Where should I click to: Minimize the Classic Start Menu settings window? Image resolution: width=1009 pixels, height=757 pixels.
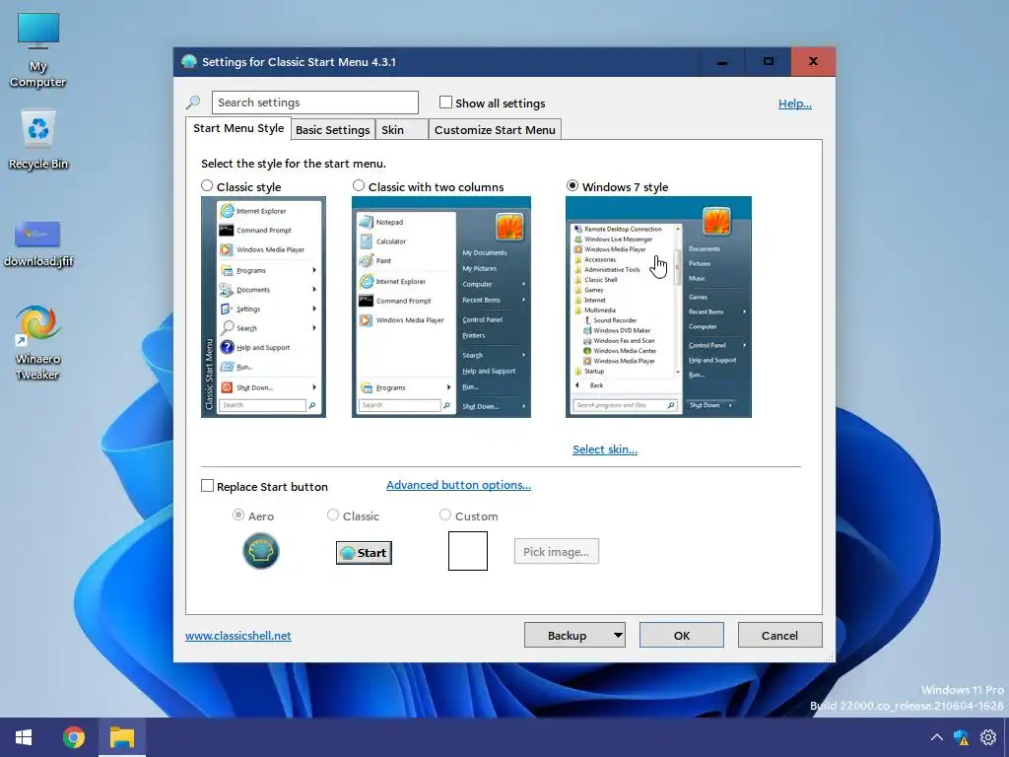pos(722,62)
